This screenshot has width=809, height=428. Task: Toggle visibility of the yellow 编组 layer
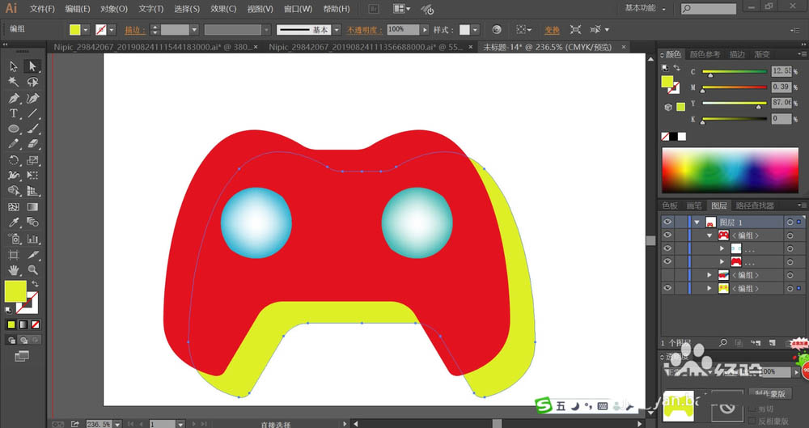667,288
